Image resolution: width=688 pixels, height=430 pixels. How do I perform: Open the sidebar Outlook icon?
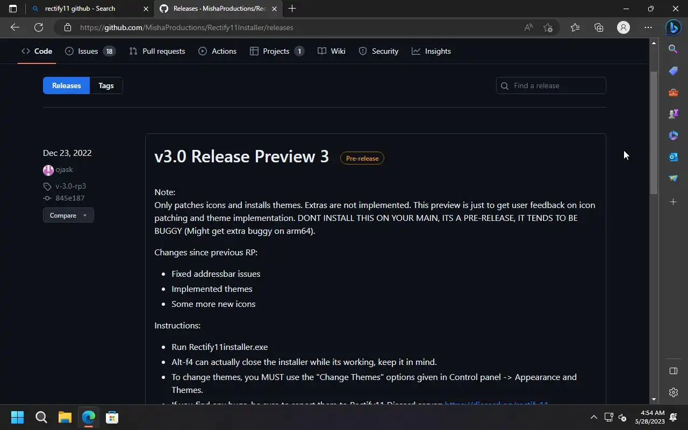click(x=673, y=157)
